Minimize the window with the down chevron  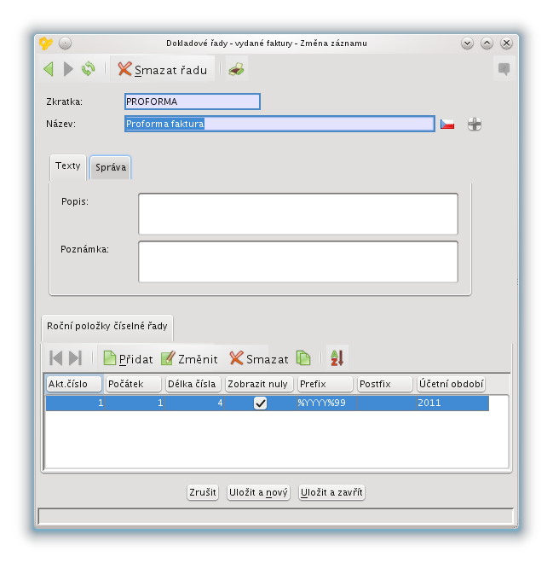point(467,44)
